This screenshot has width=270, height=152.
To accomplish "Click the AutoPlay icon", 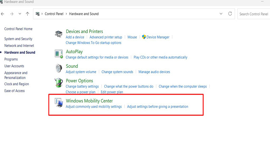I will pos(59,54).
